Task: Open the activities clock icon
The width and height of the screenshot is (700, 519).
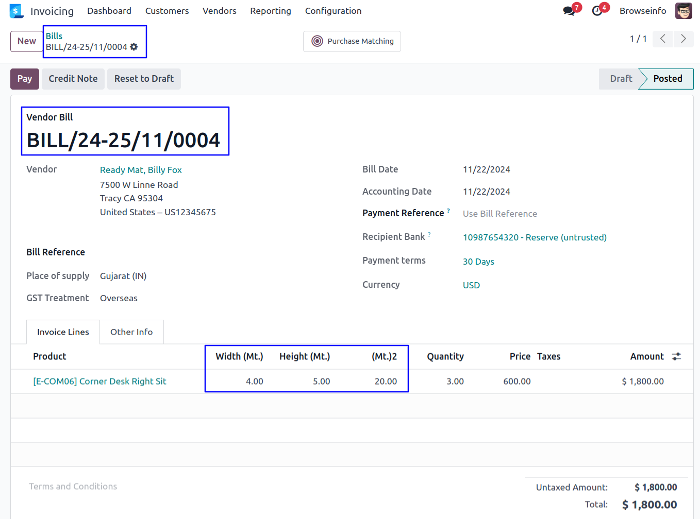Action: [597, 11]
